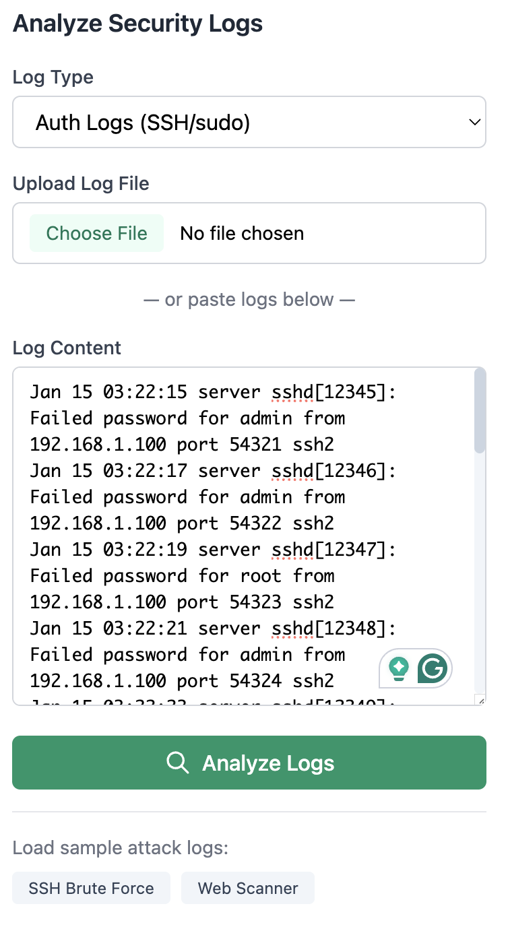Click the magnifying glass icon on Analyze Logs
508x931 pixels.
point(178,763)
